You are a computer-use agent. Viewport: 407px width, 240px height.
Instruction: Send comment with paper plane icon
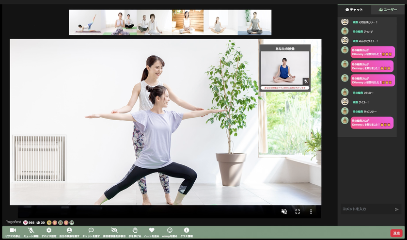click(397, 209)
